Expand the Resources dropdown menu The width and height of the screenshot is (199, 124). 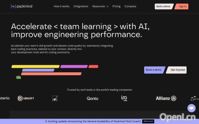point(100,6)
